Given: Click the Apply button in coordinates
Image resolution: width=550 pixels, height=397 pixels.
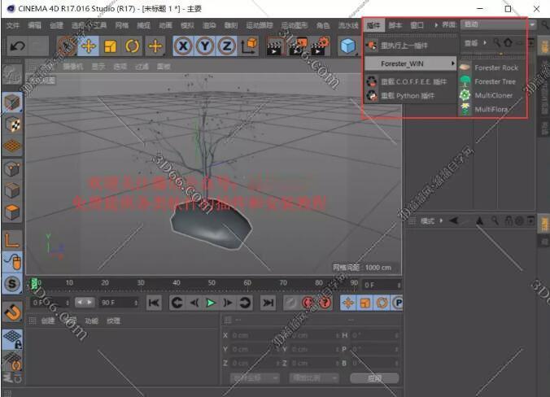Looking at the screenshot, I should (x=374, y=378).
